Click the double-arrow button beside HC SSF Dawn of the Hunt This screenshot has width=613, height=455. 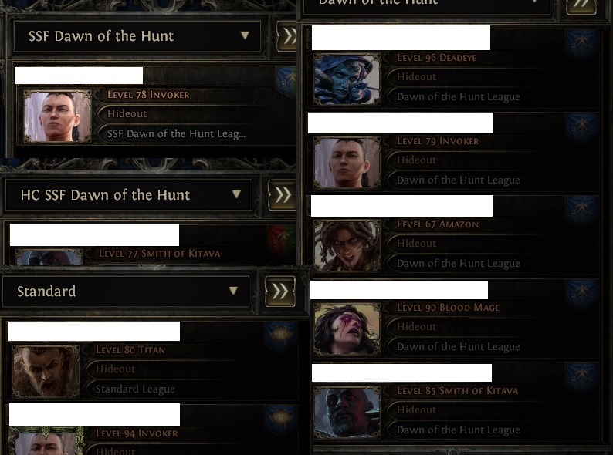pyautogui.click(x=283, y=194)
